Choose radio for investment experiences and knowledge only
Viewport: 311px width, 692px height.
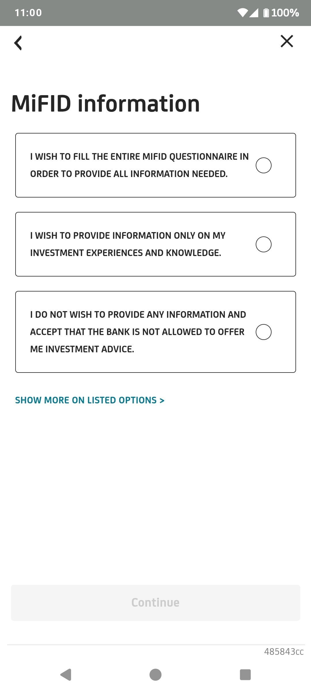click(263, 245)
